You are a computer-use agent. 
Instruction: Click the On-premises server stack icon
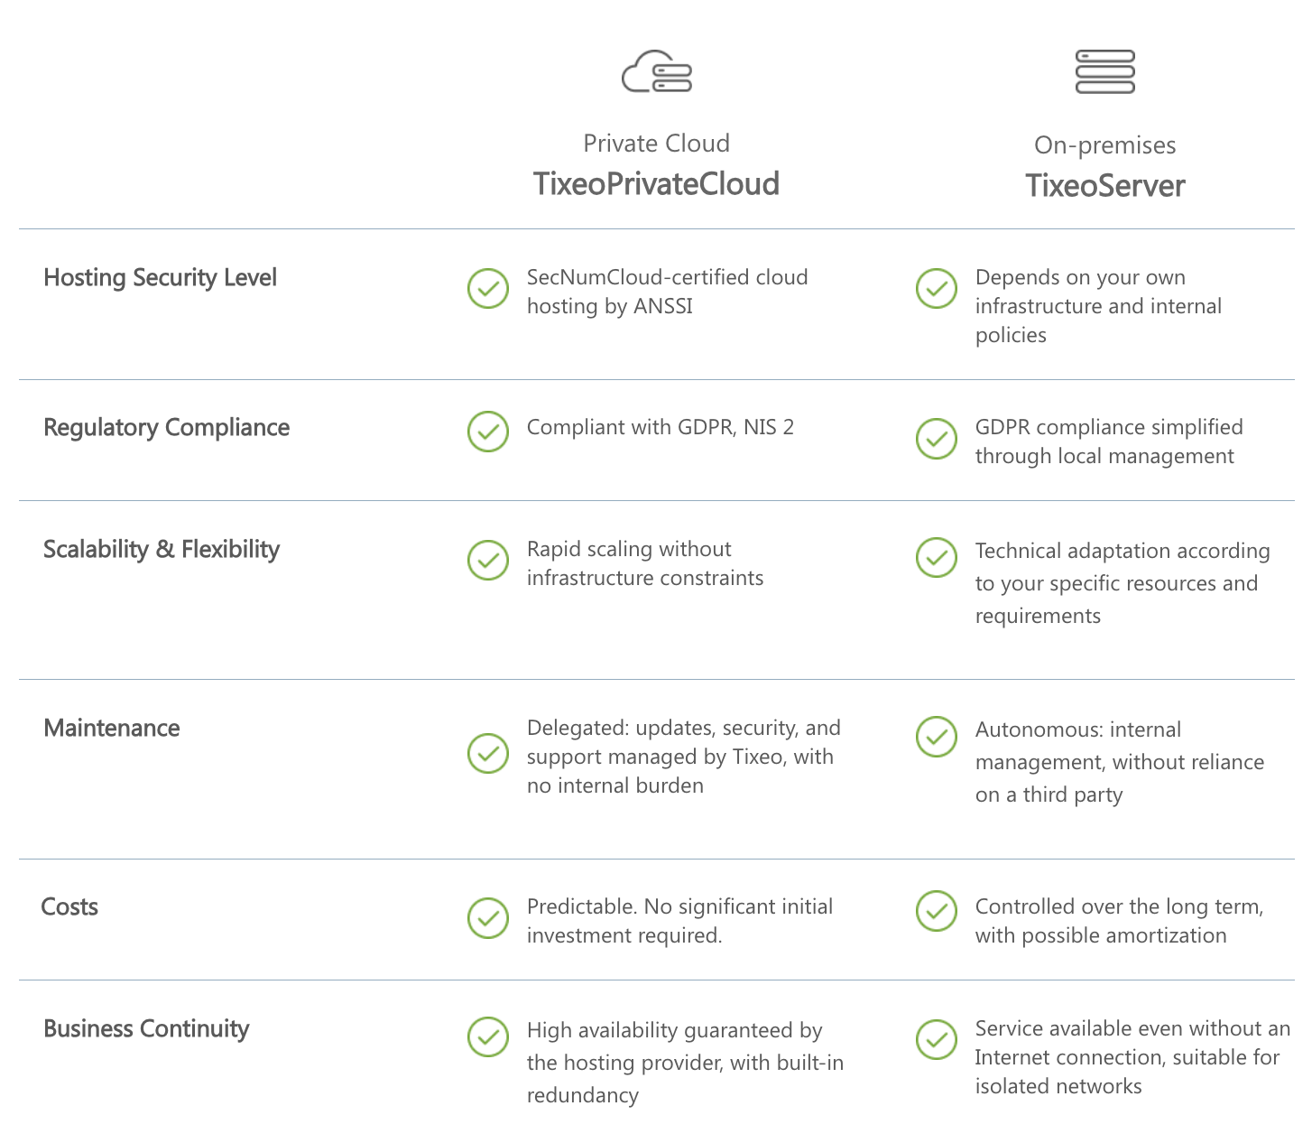(1104, 72)
